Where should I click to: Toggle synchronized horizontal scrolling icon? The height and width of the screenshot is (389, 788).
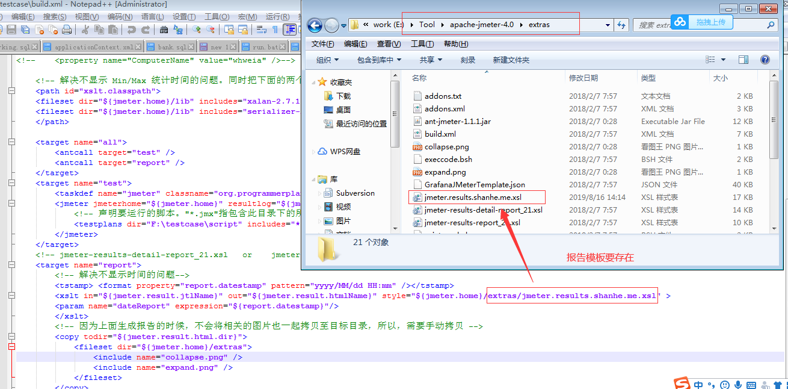[243, 30]
